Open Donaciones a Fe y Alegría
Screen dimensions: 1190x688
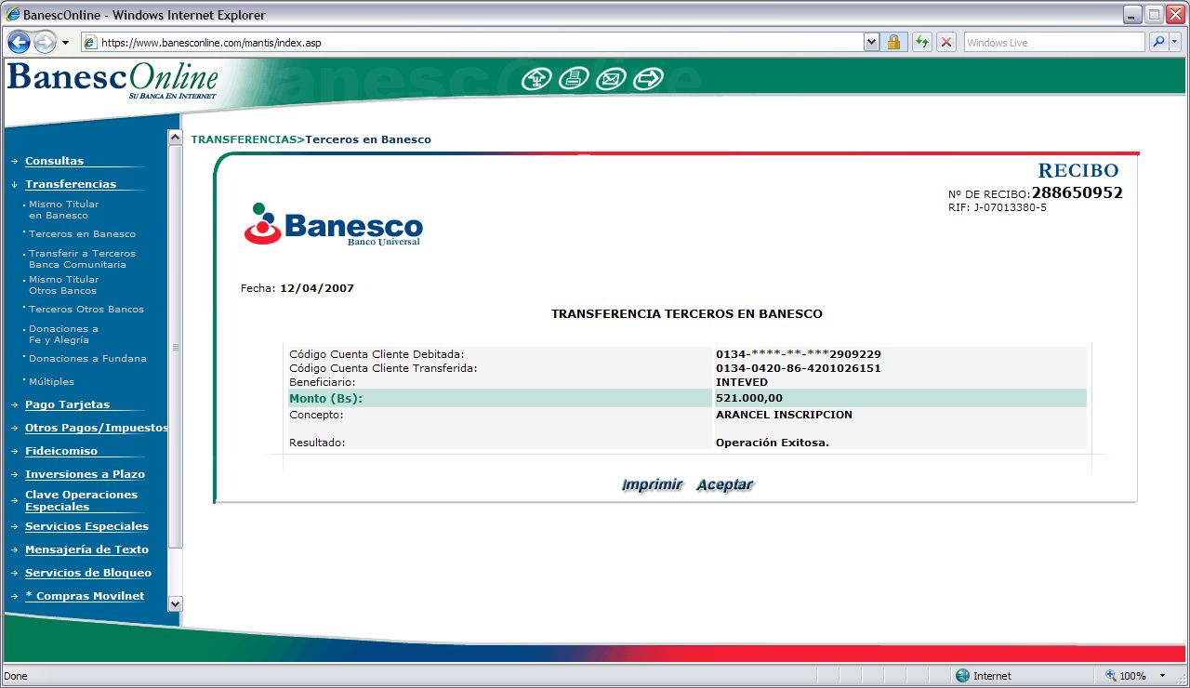(63, 335)
